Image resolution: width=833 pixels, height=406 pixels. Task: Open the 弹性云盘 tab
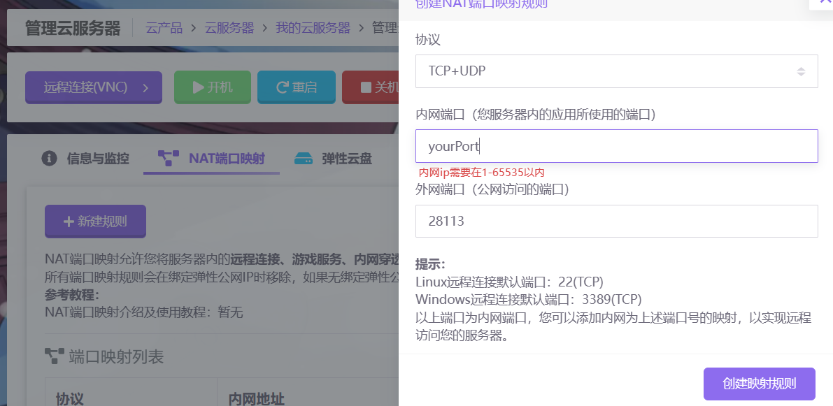click(x=346, y=158)
